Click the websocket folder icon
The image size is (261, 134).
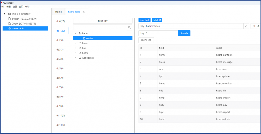tap(80, 58)
